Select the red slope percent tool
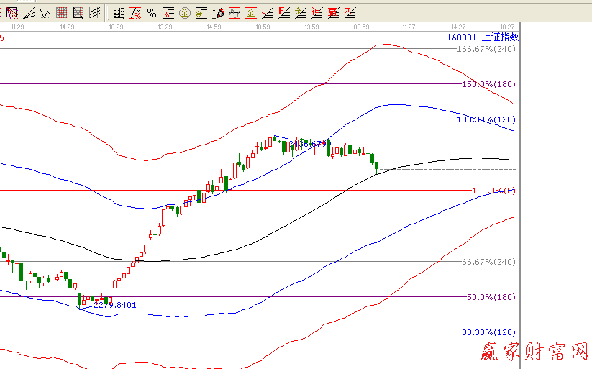The height and width of the screenshot is (369, 592). [x=135, y=12]
